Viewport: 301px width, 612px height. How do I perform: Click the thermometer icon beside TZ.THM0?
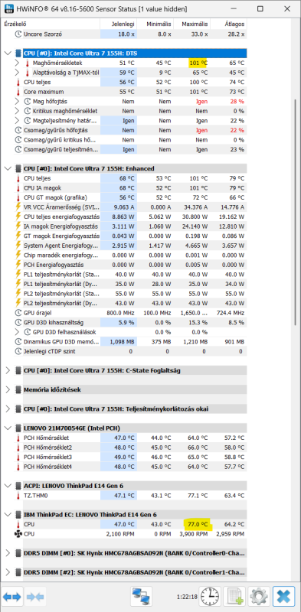pyautogui.click(x=18, y=495)
